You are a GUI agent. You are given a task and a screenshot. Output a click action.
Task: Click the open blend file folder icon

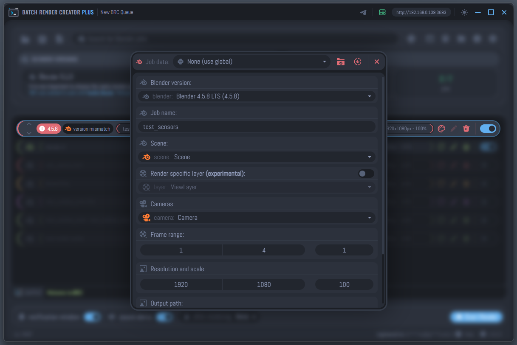tap(341, 62)
